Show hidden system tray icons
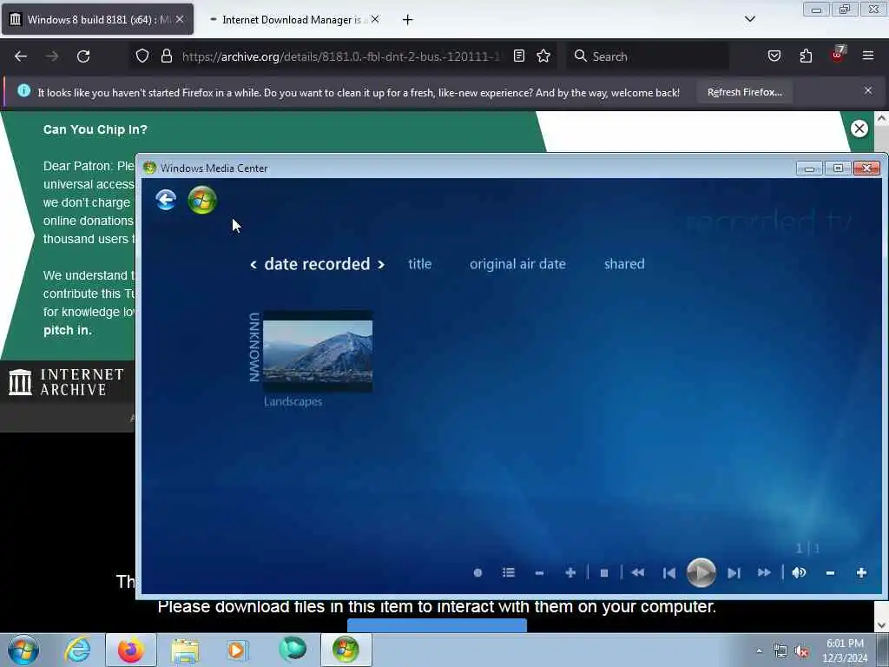Viewport: 889px width, 667px height. pyautogui.click(x=759, y=650)
